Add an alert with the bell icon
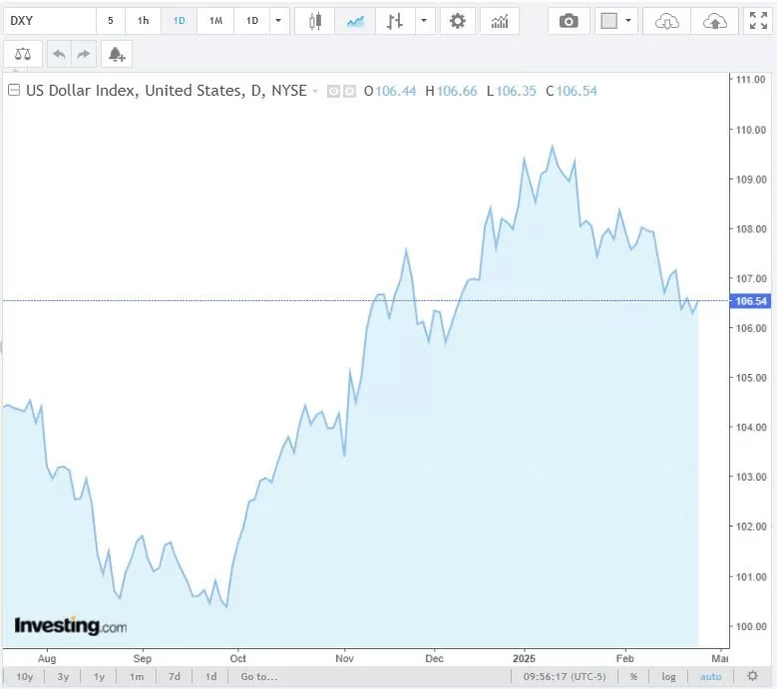Viewport: 777px width, 689px height. click(x=117, y=55)
